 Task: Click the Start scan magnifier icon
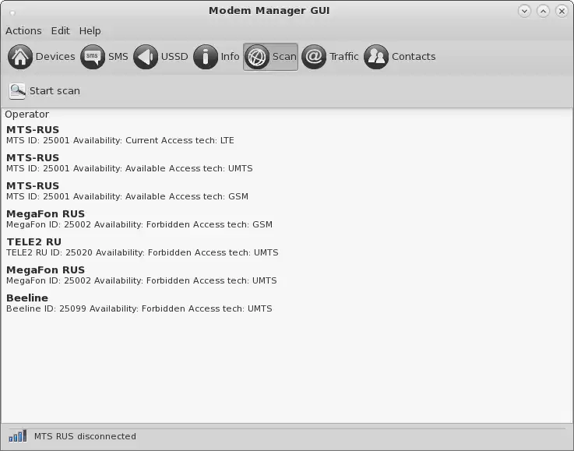(17, 91)
